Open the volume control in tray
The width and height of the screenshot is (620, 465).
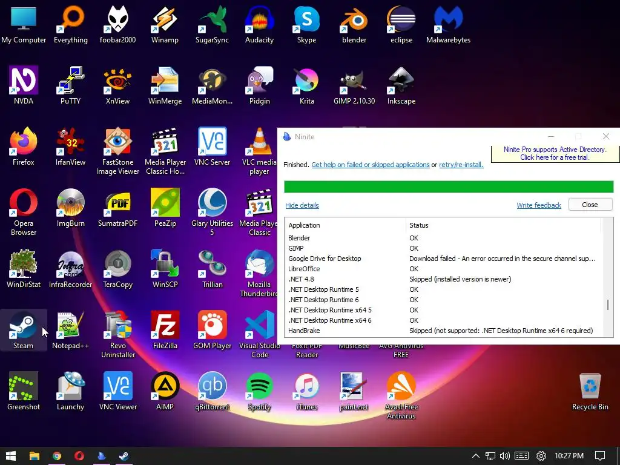[x=505, y=456]
